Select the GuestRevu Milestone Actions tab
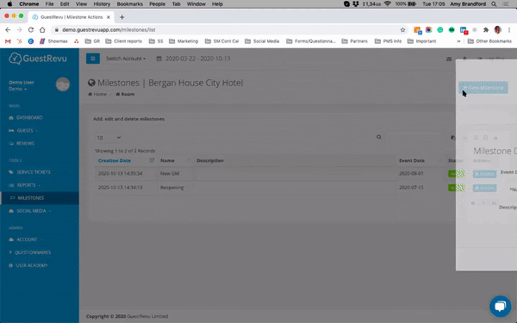 (x=71, y=17)
